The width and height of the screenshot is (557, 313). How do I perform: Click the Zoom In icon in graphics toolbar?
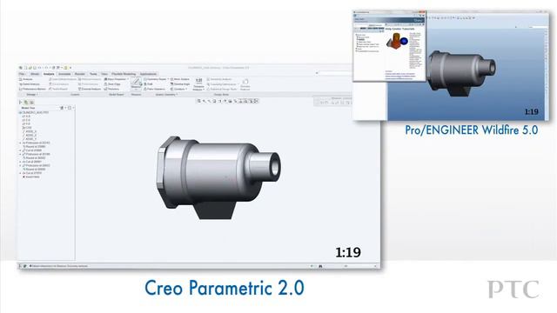click(x=205, y=101)
